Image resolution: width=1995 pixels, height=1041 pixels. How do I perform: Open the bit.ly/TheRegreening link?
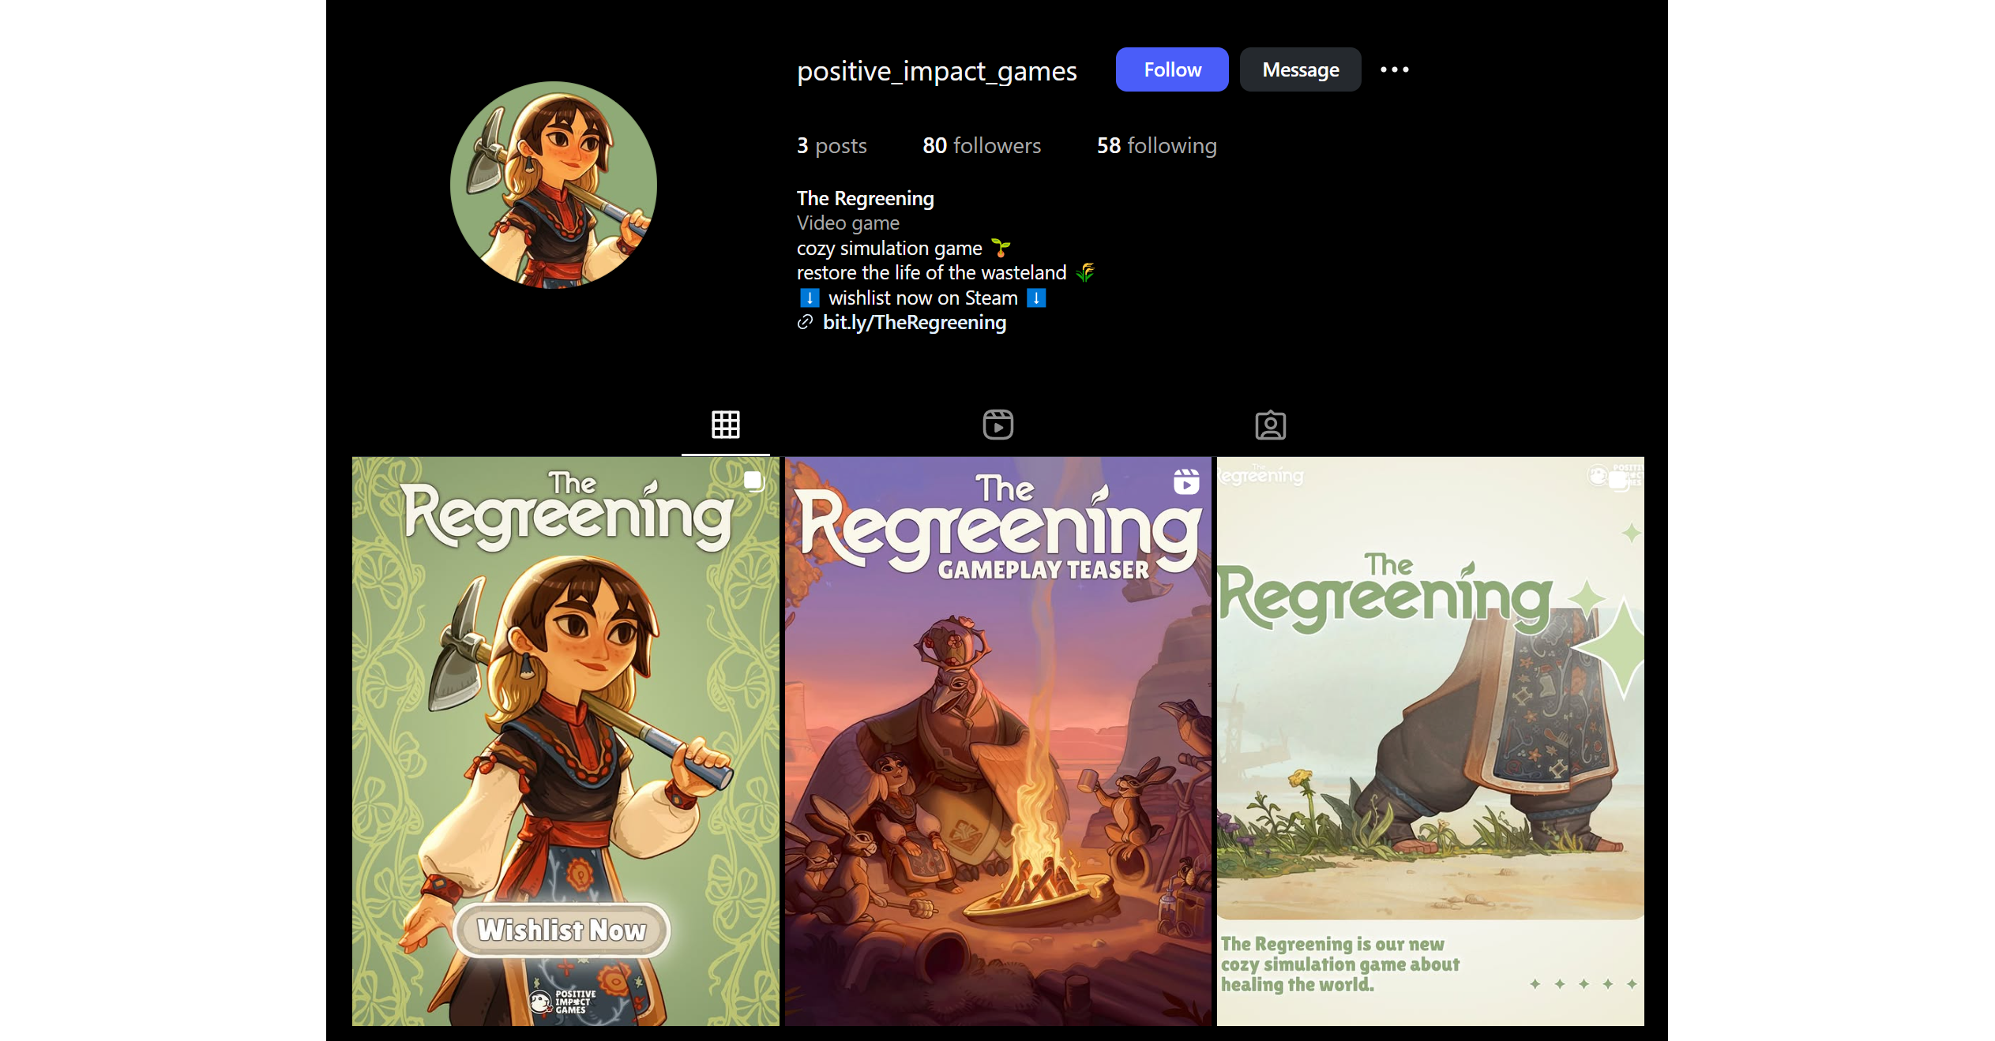pos(914,322)
